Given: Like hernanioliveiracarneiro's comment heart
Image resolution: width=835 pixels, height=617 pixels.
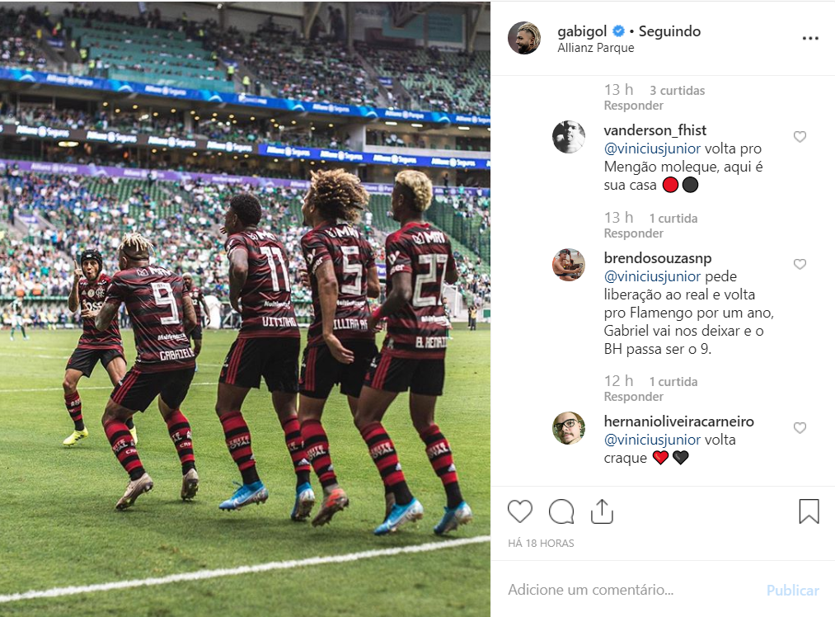Looking at the screenshot, I should tap(800, 428).
